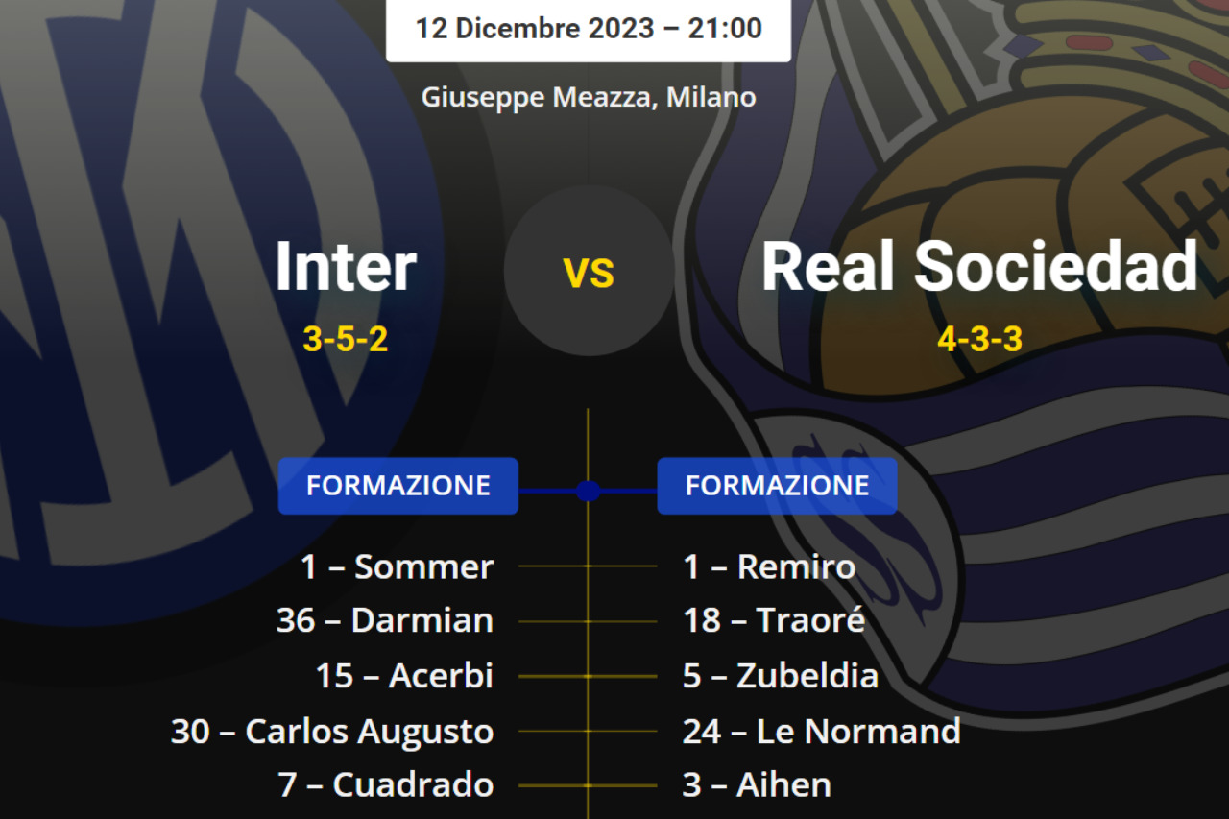
Task: Click Inter's 3-5-2 formation label
Action: [x=346, y=338]
